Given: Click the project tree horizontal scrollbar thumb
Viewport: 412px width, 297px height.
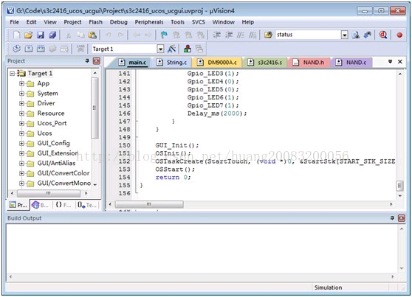Looking at the screenshot, I should 49,193.
